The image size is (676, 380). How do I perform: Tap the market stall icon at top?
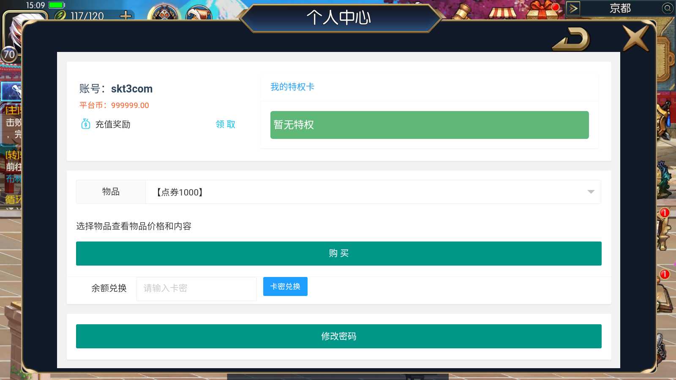tap(503, 13)
